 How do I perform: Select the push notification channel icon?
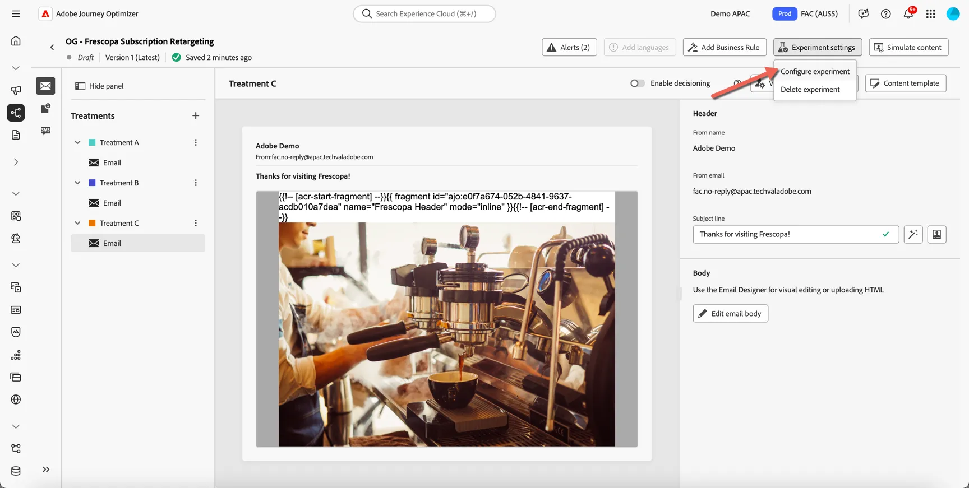click(x=45, y=108)
